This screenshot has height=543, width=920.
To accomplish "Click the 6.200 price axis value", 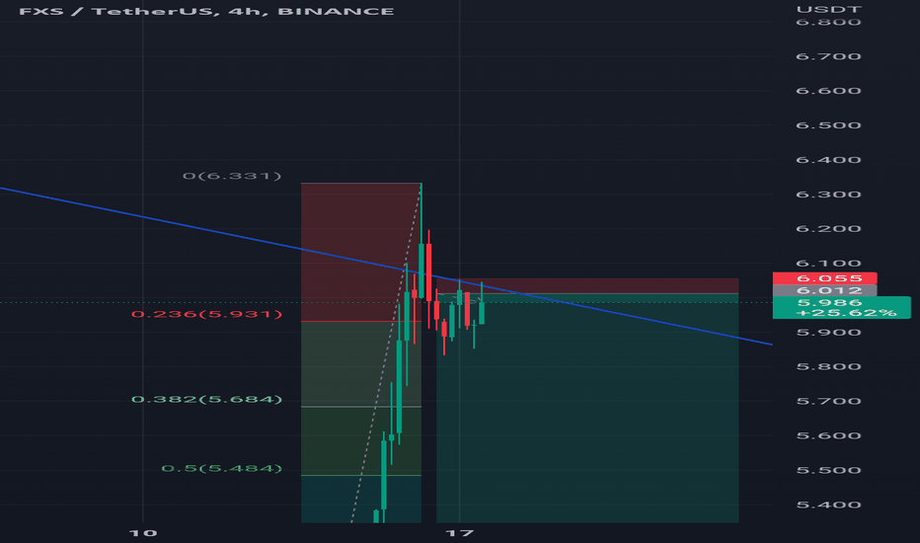I will click(x=828, y=229).
